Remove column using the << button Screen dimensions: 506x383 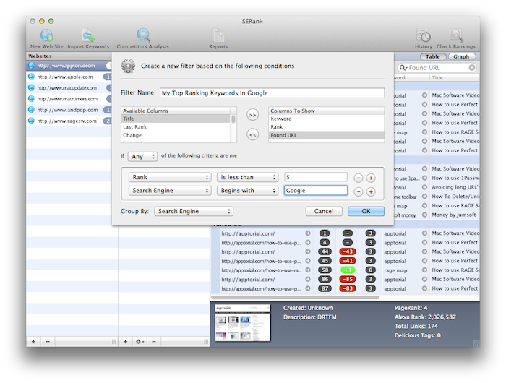coord(253,134)
